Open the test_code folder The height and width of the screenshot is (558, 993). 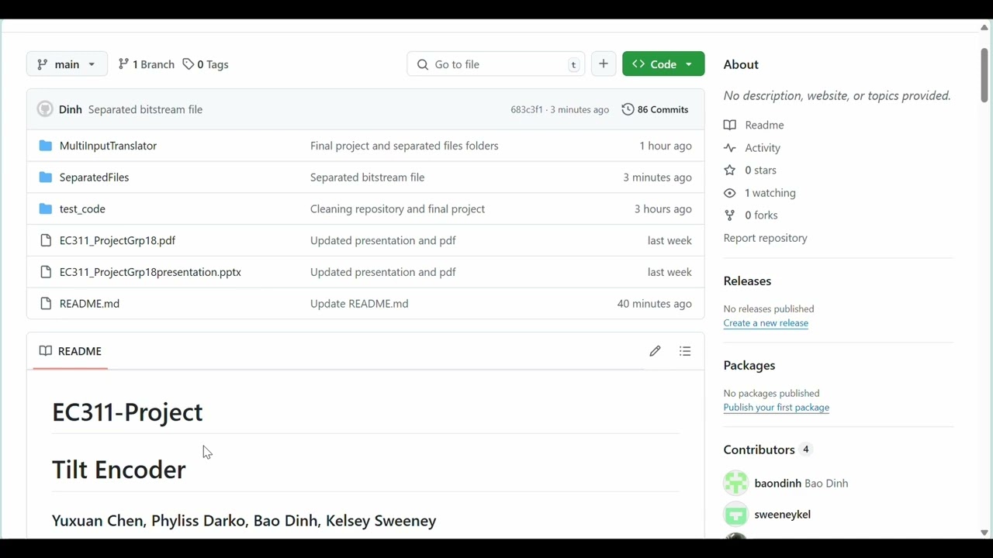[x=82, y=209]
